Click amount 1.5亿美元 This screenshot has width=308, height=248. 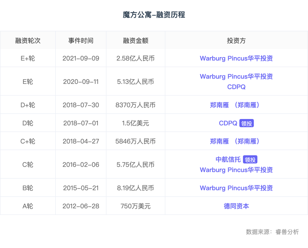click(x=135, y=123)
